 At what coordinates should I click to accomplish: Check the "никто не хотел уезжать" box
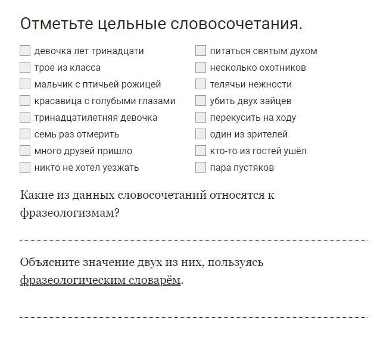tap(25, 167)
